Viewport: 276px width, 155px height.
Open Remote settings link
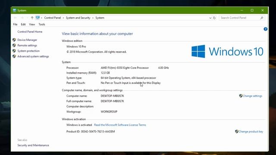(27, 45)
